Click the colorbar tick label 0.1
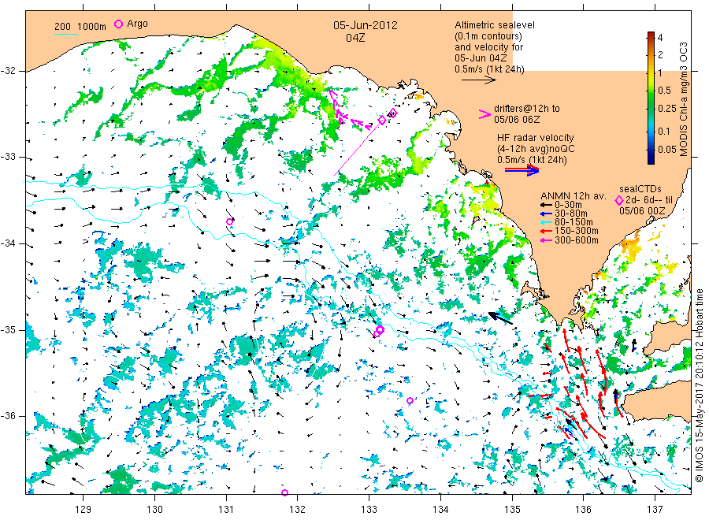This screenshot has width=709, height=520. click(x=664, y=131)
